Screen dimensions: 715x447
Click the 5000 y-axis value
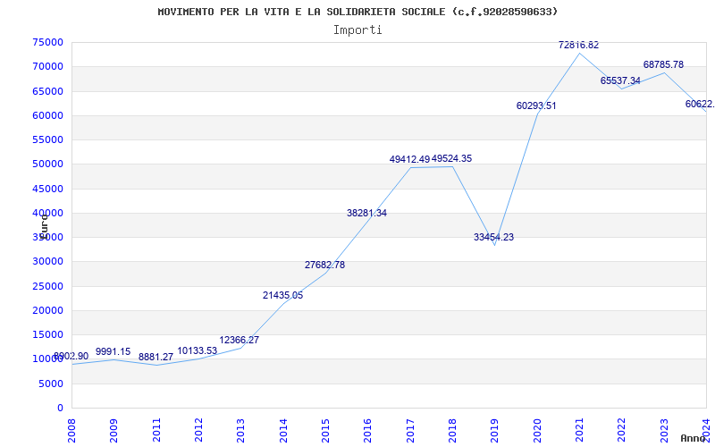51,384
